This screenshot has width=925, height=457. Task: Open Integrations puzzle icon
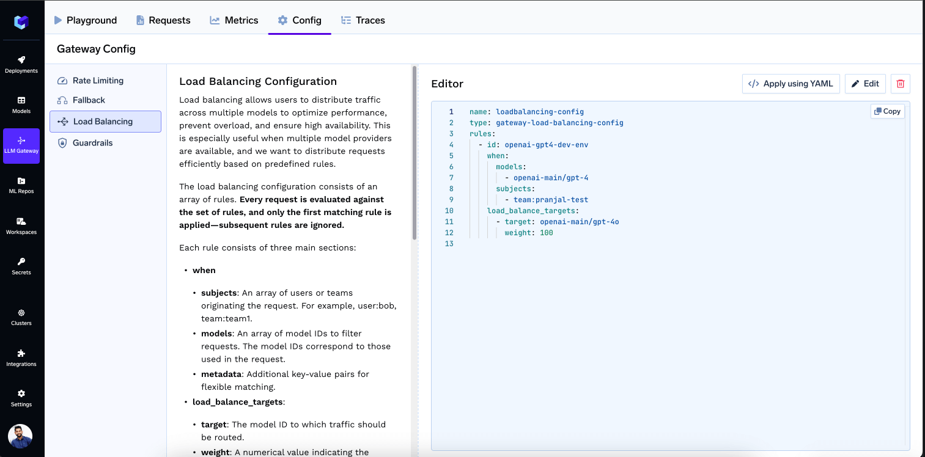pyautogui.click(x=21, y=357)
